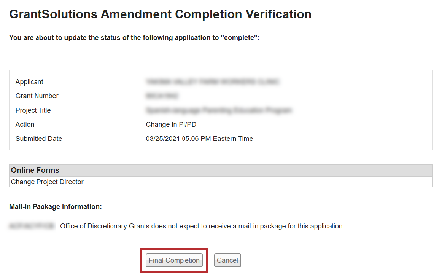Select the Change Project Director form row
The image size is (442, 276).
tap(47, 182)
